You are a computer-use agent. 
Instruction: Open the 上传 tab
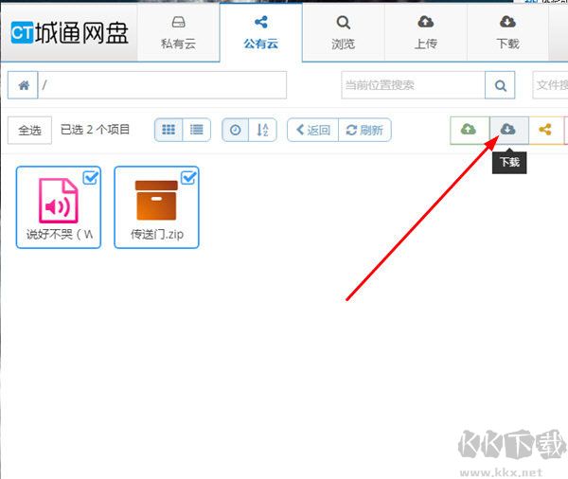pyautogui.click(x=425, y=32)
